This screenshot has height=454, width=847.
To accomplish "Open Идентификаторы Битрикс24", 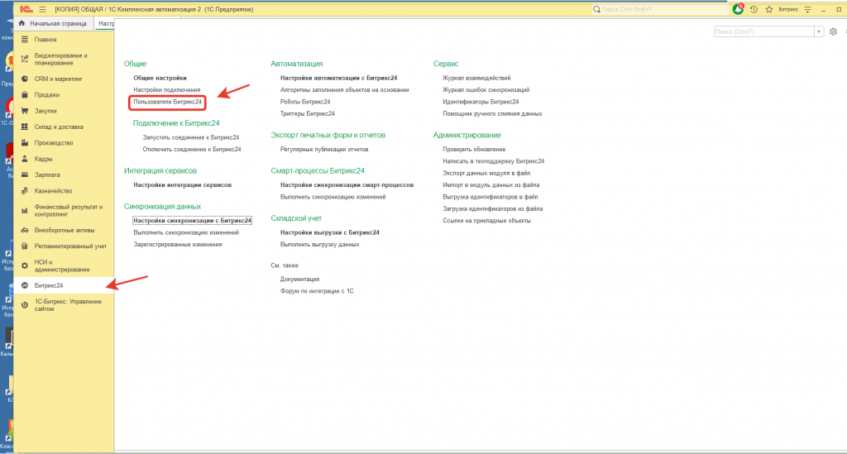I will pos(481,102).
